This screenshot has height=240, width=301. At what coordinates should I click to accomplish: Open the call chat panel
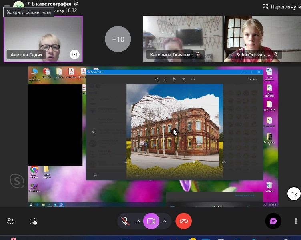pos(273,221)
